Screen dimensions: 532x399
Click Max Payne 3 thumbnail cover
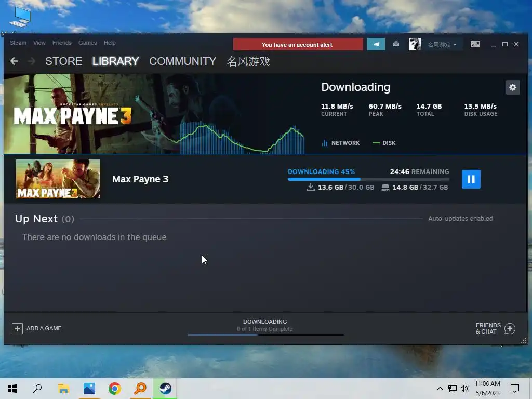point(58,179)
